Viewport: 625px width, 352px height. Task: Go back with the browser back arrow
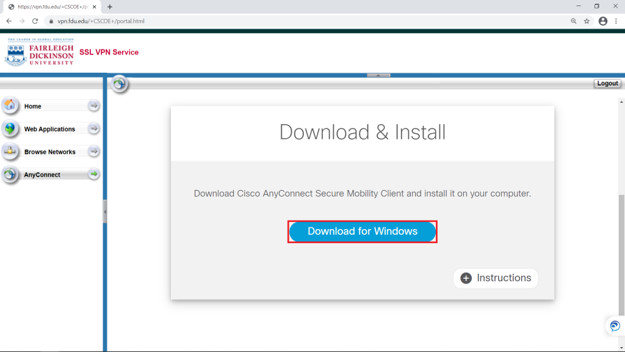coord(9,21)
